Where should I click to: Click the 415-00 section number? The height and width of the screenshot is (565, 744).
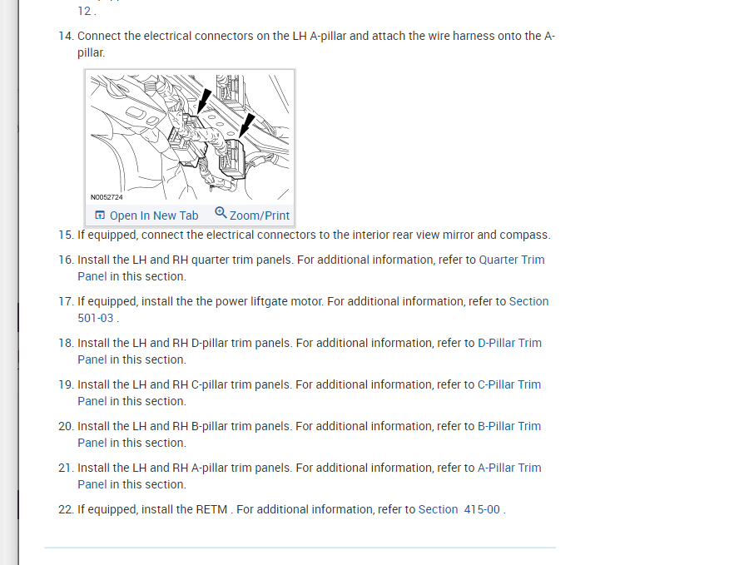(482, 509)
